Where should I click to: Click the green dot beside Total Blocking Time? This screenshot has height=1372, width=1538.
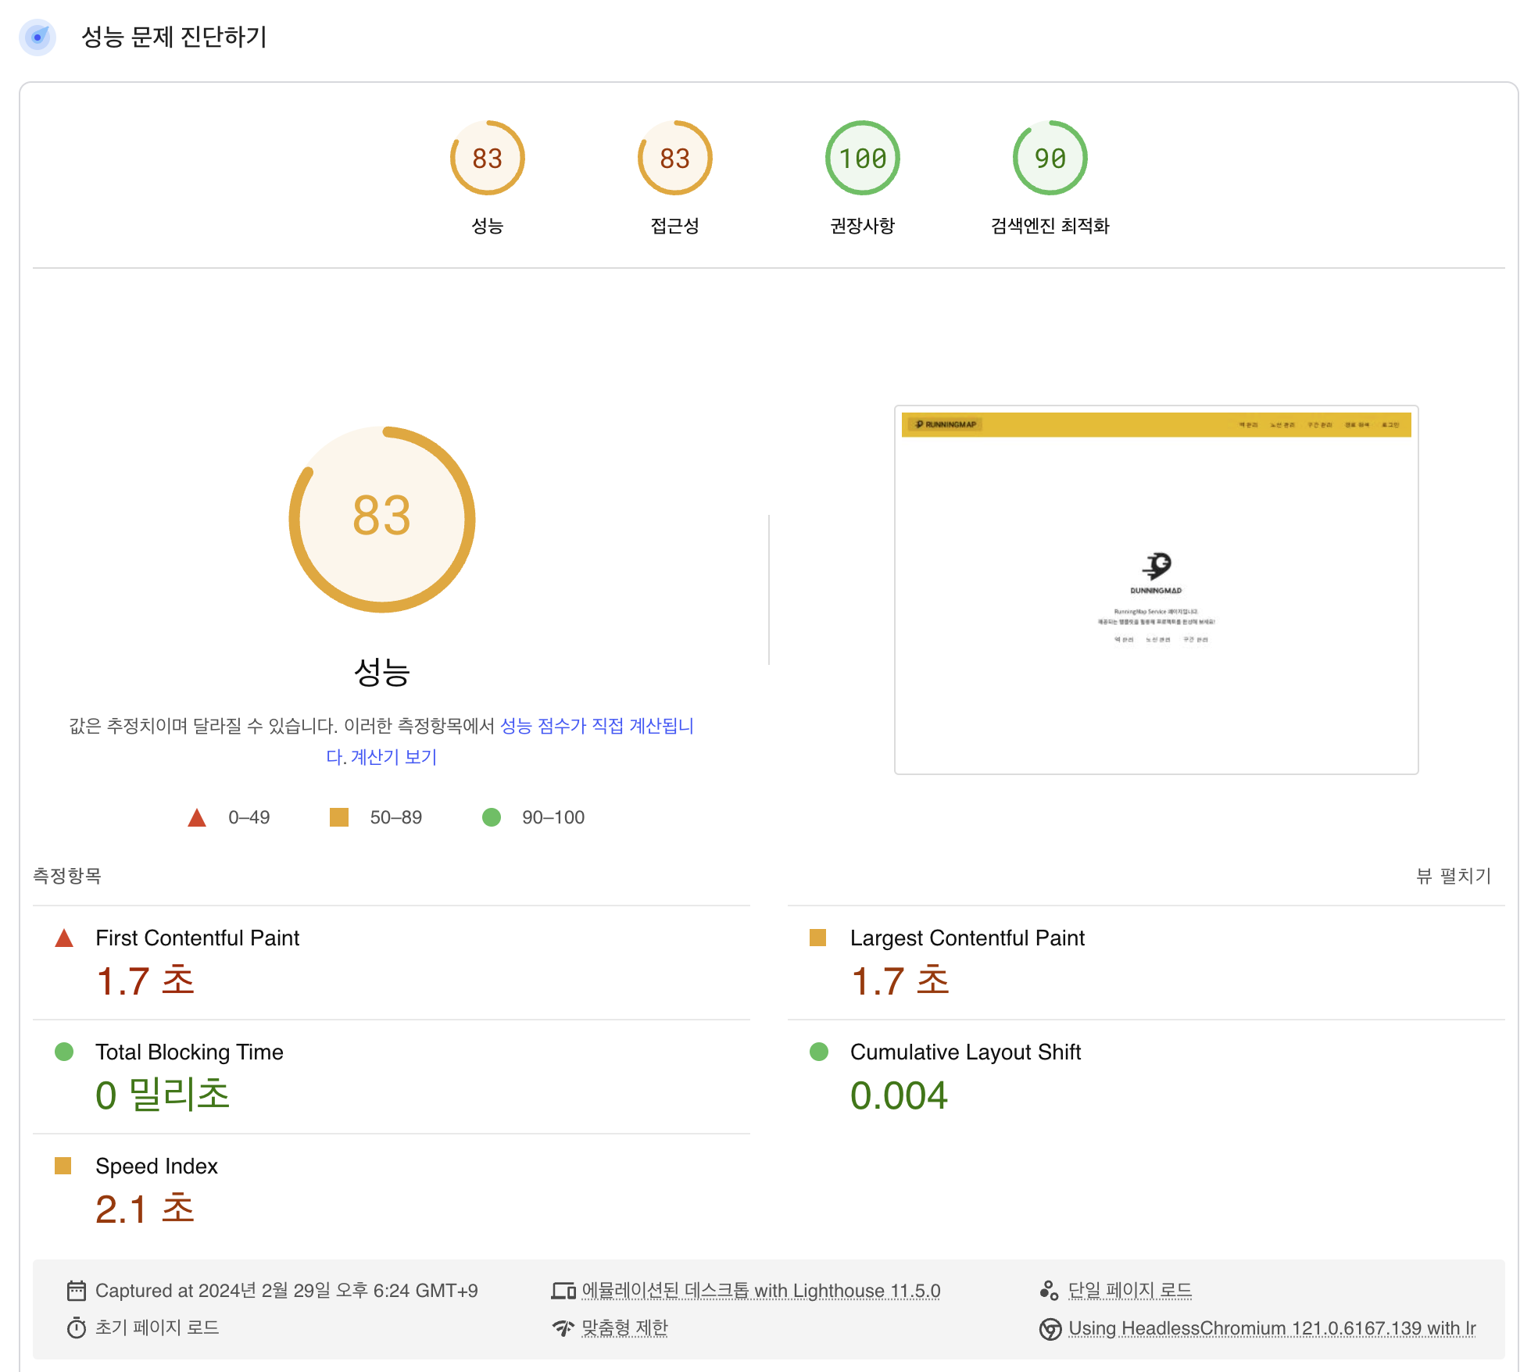[x=64, y=1052]
